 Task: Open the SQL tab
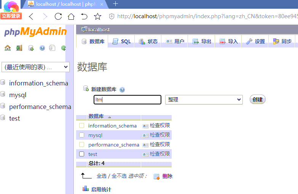click(x=121, y=41)
